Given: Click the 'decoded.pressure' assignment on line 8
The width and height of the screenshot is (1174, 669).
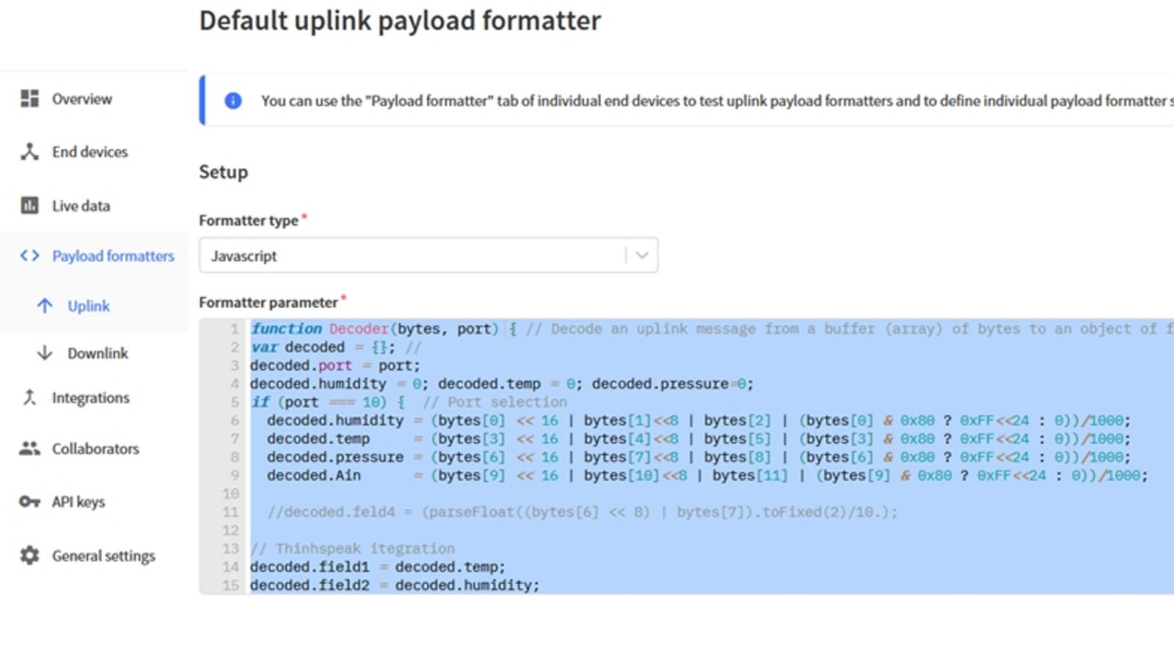Looking at the screenshot, I should coord(699,457).
